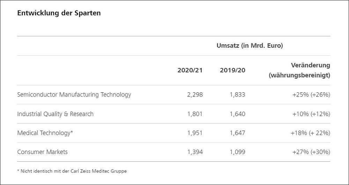Select the Medical Technology* row label
The width and height of the screenshot is (349, 185).
(45, 133)
